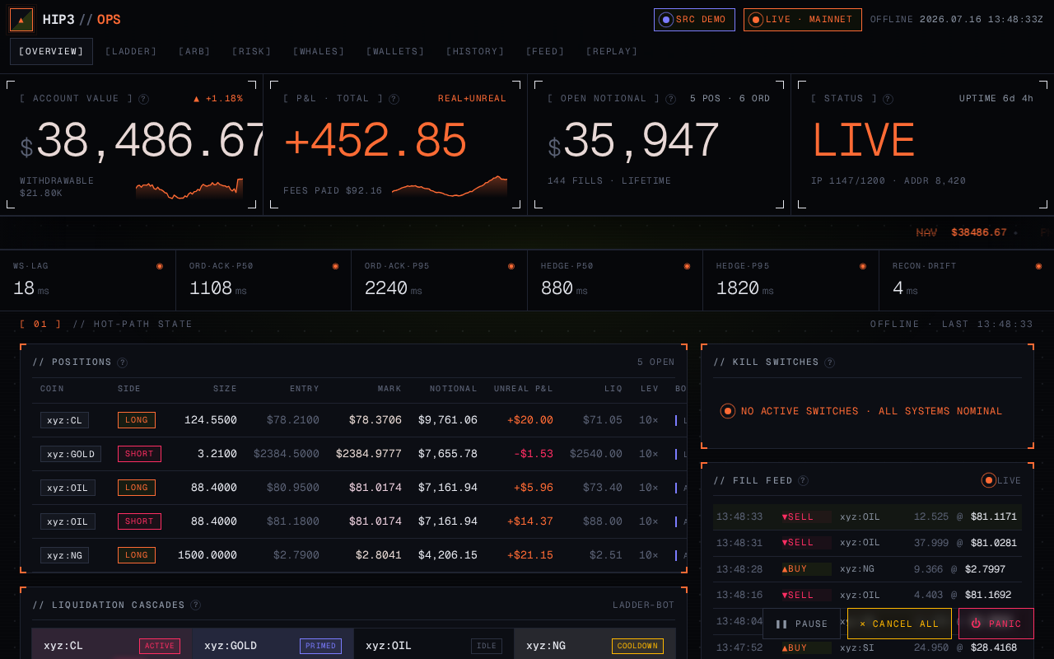The width and height of the screenshot is (1054, 659).
Task: Select xyz:GOLD cascade card marked PRIMED
Action: point(273,645)
